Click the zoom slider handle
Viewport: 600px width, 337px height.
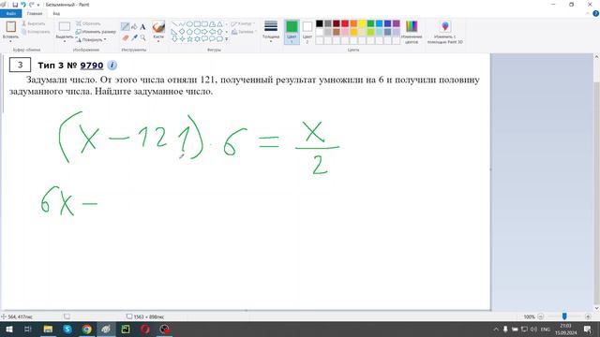coord(564,316)
